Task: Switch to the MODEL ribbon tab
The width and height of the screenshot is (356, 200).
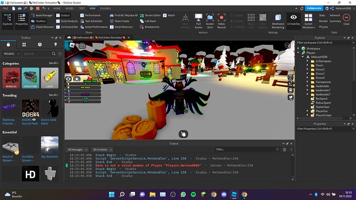Action: click(x=70, y=8)
